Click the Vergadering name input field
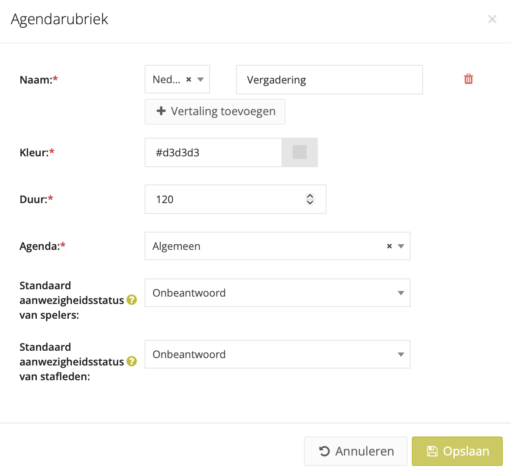511x472 pixels. pos(329,80)
